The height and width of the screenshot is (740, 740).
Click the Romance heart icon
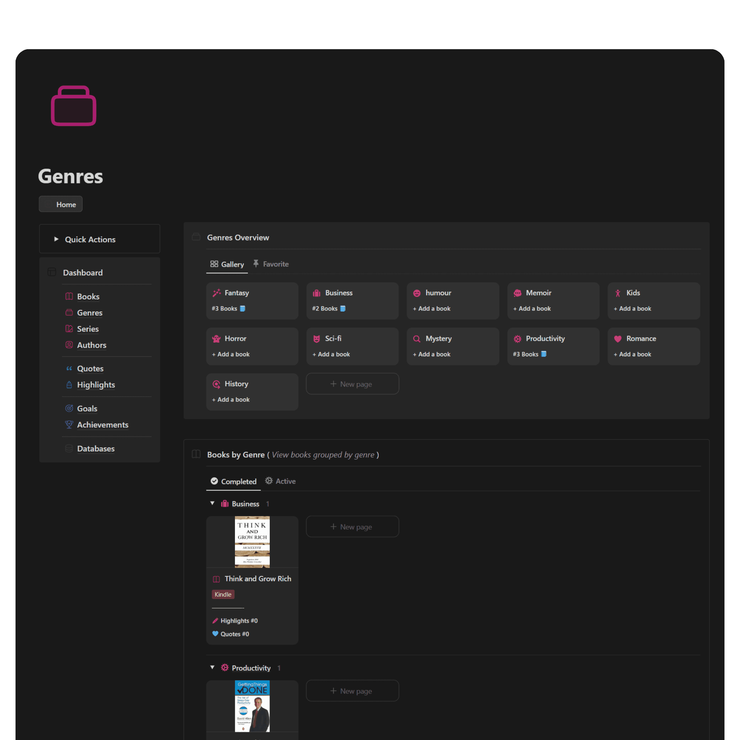618,339
